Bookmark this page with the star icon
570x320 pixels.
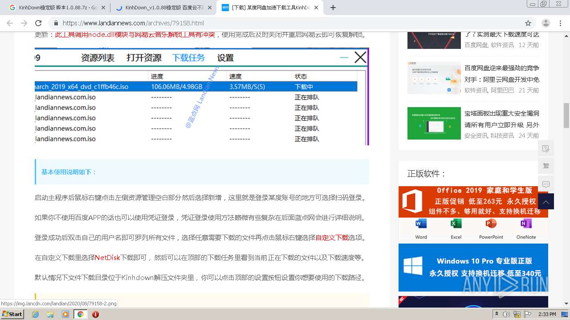(528, 23)
